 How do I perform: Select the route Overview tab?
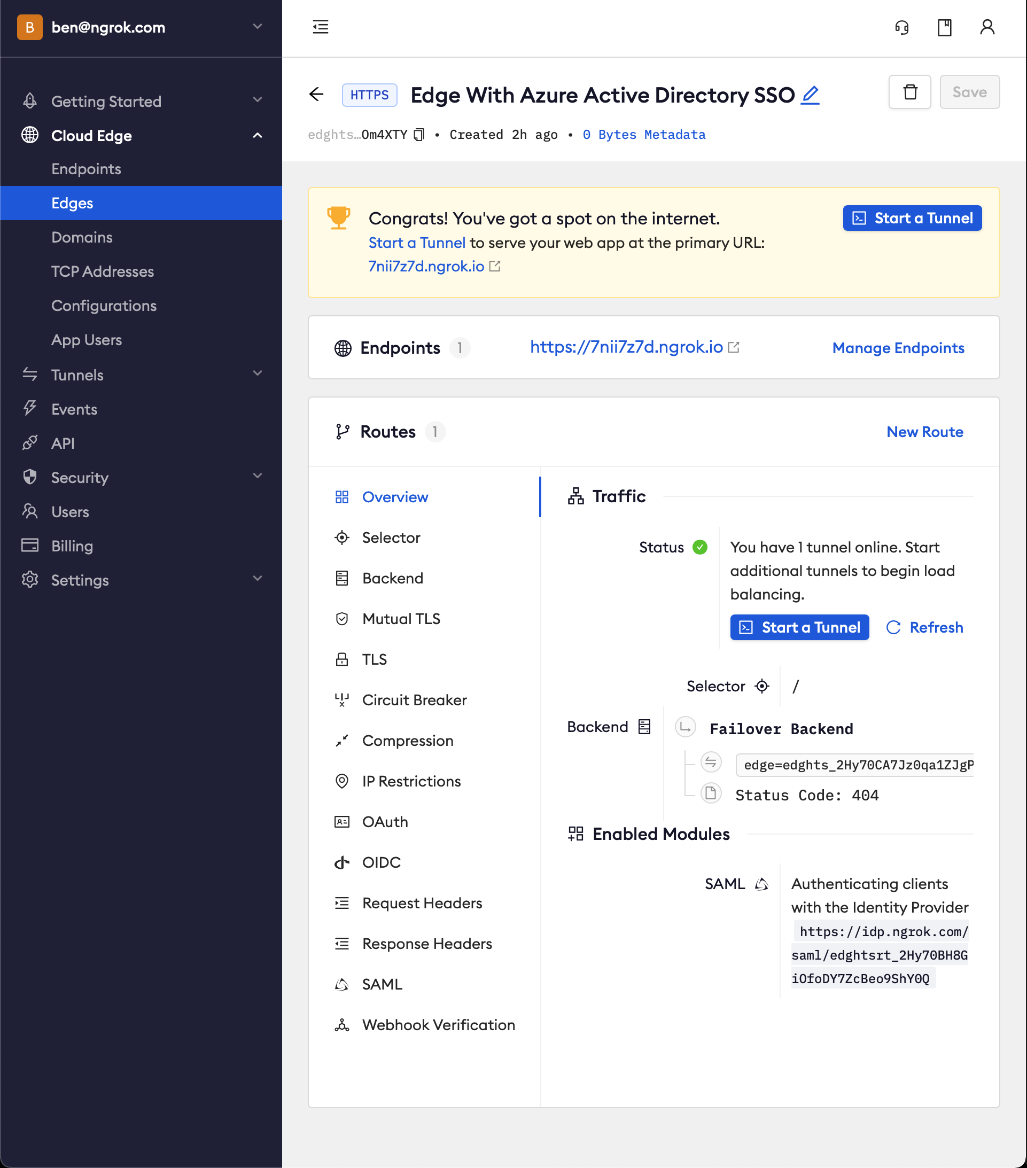point(425,496)
